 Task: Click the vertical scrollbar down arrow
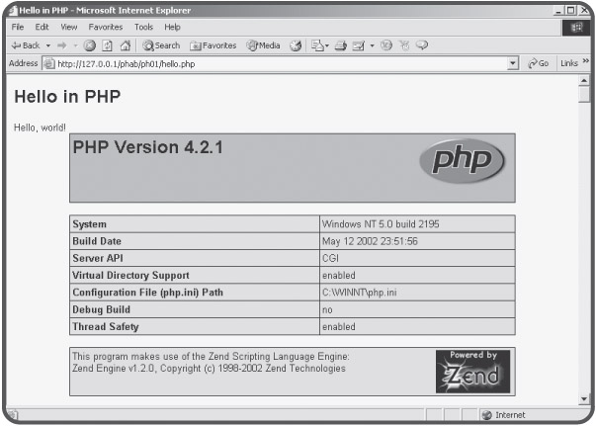583,399
